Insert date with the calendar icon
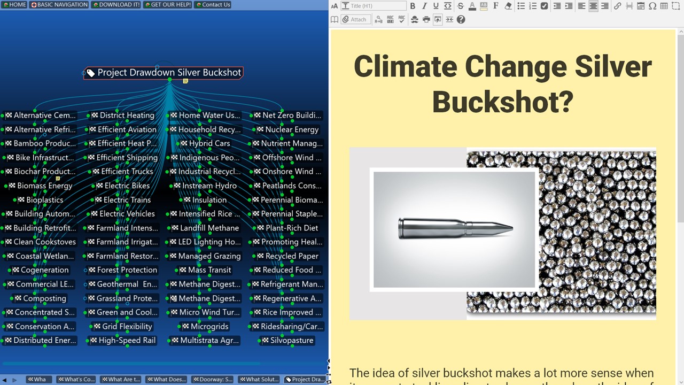The image size is (684, 385). [641, 6]
